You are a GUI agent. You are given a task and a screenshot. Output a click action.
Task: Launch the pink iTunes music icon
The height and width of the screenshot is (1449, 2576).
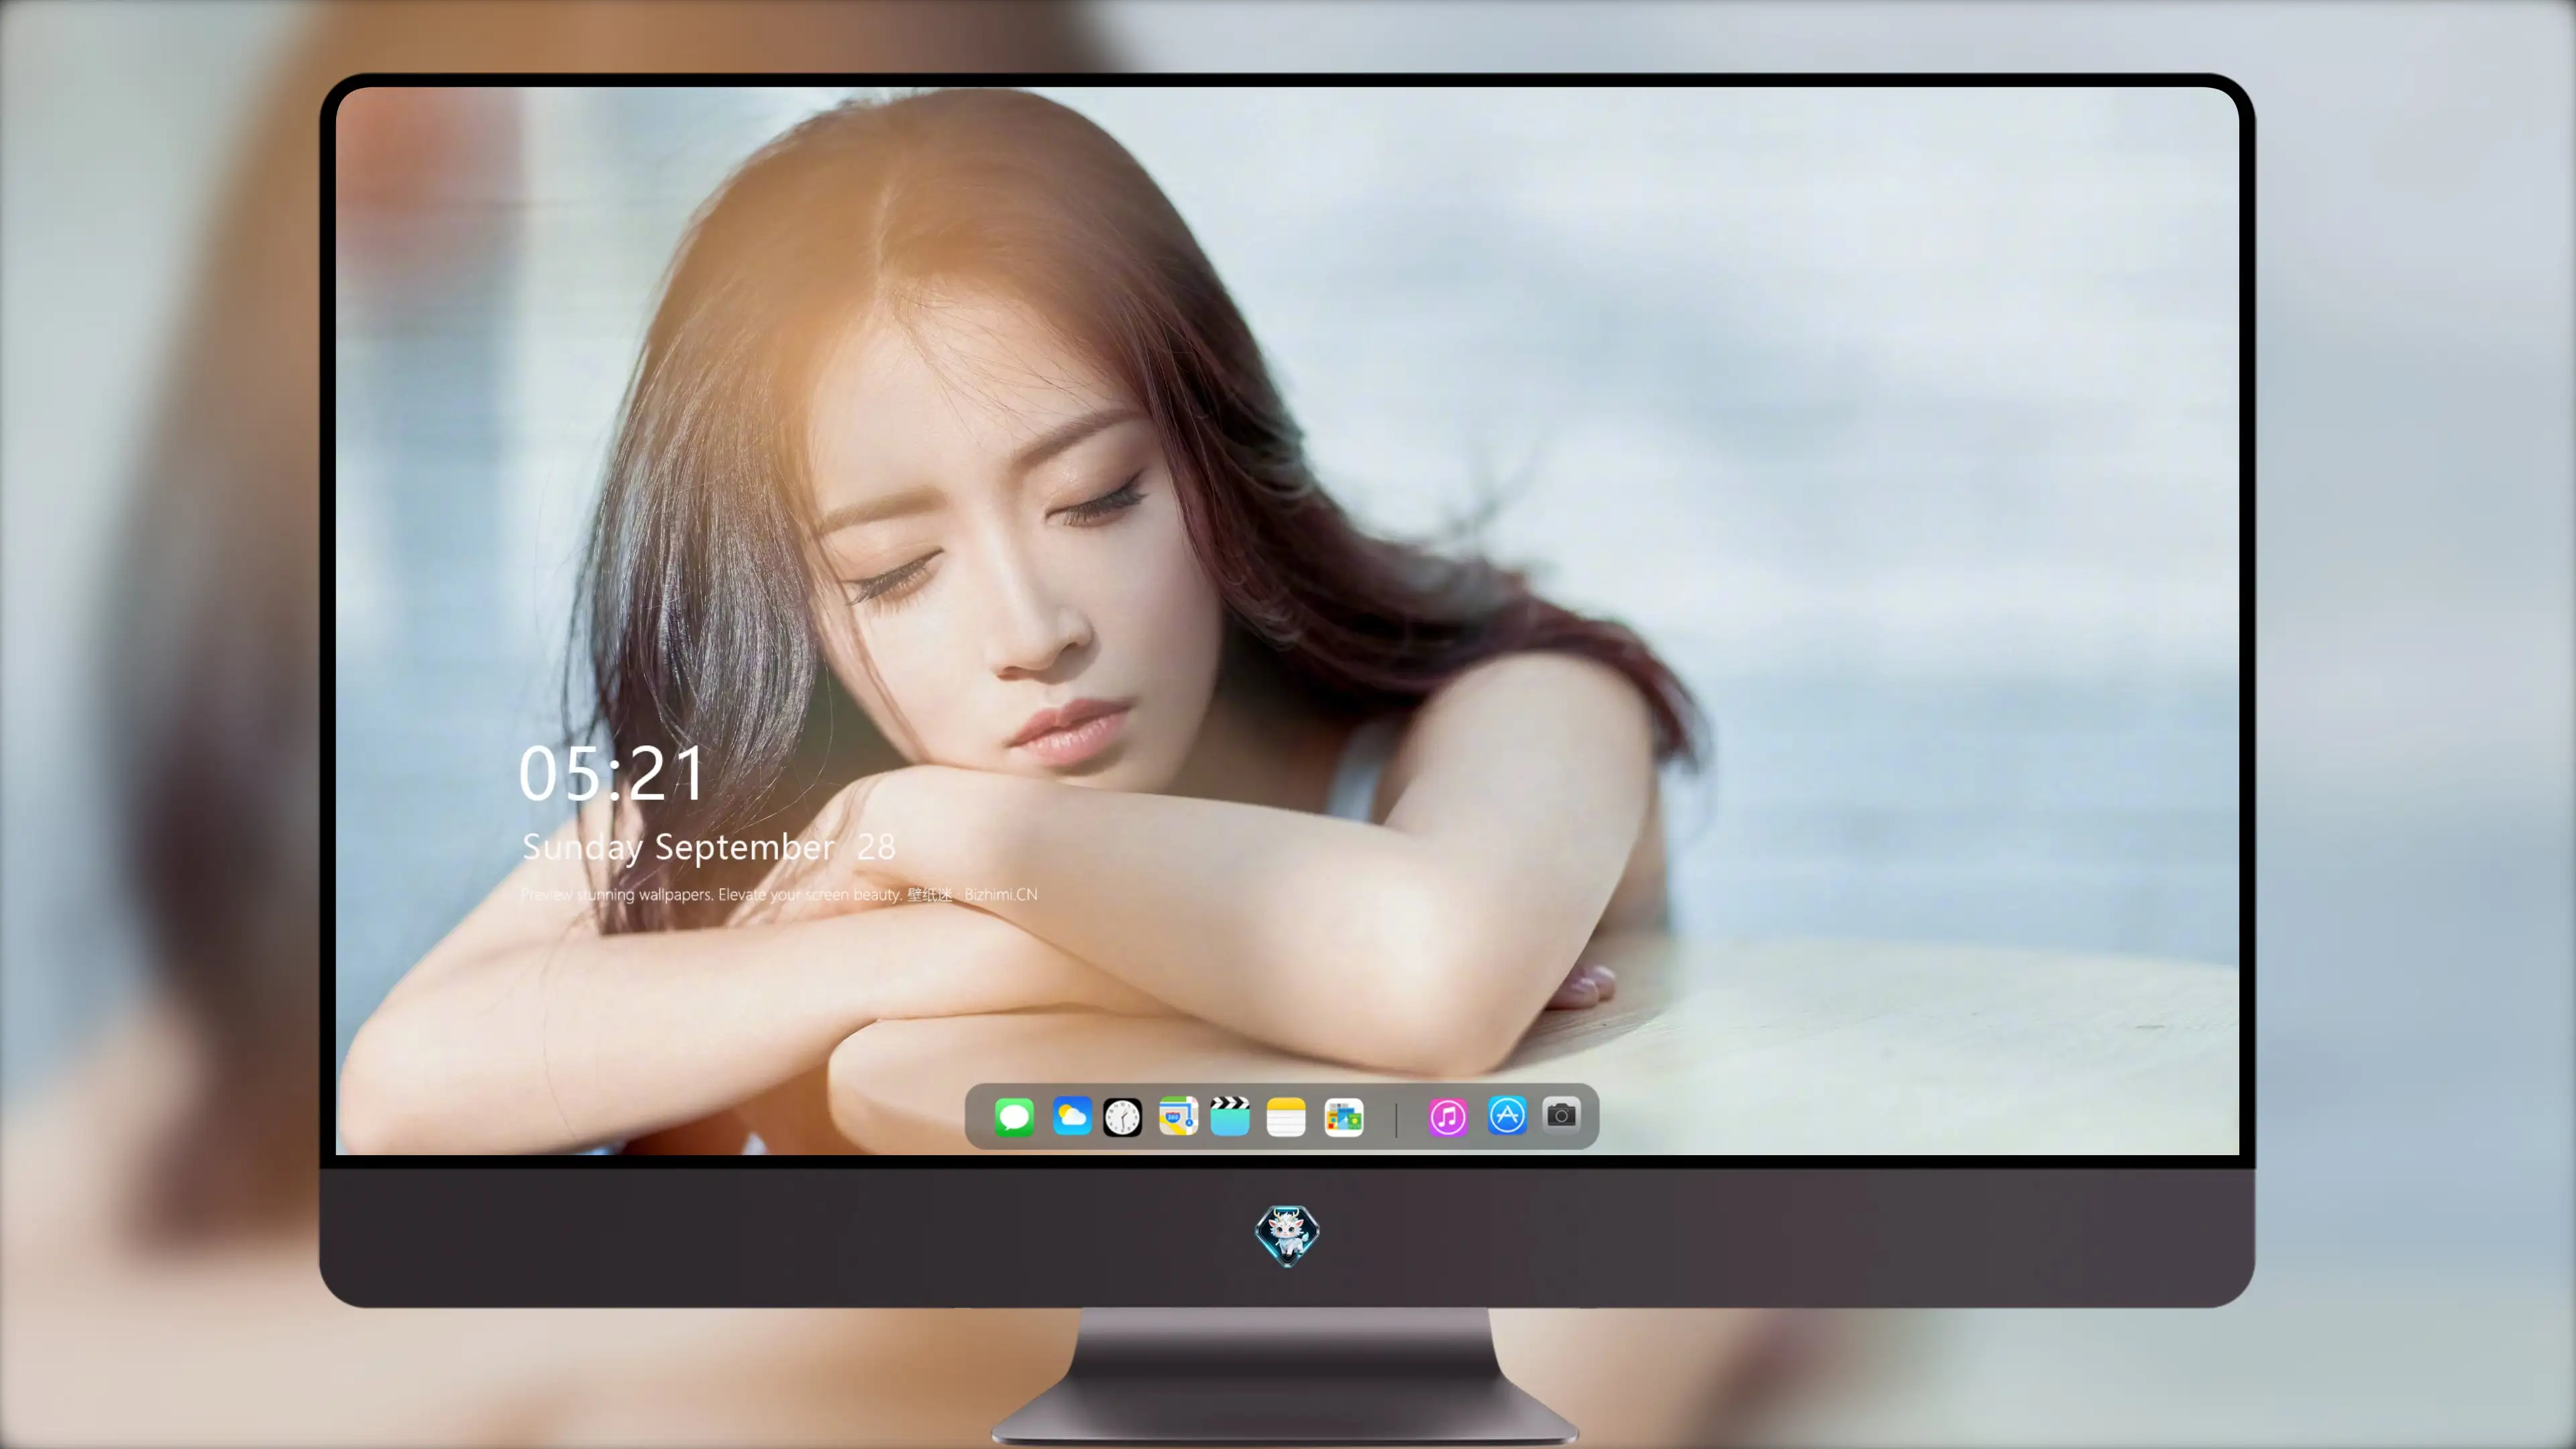[1448, 1117]
